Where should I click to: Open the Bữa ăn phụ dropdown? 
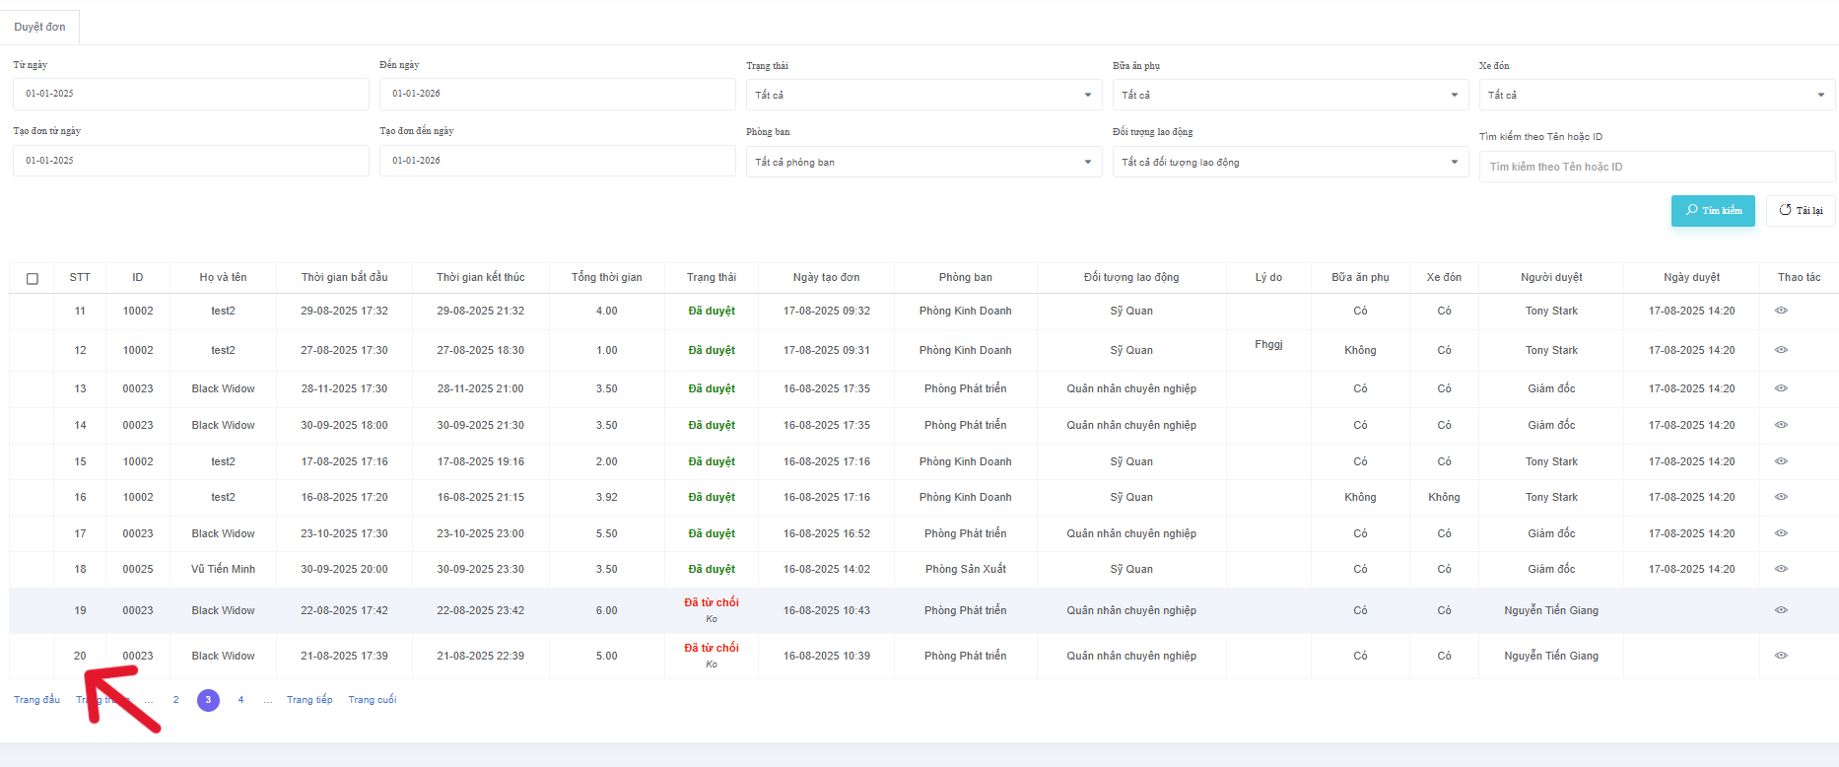coord(1289,95)
